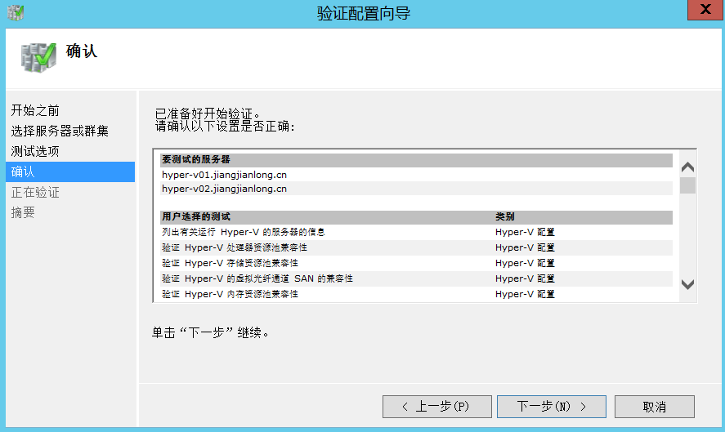Close the 验证配置向导 window

(705, 10)
